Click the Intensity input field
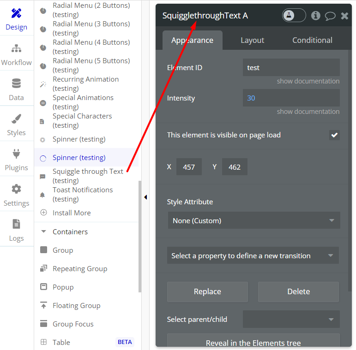Screen dimensions: 356x350 [291, 98]
